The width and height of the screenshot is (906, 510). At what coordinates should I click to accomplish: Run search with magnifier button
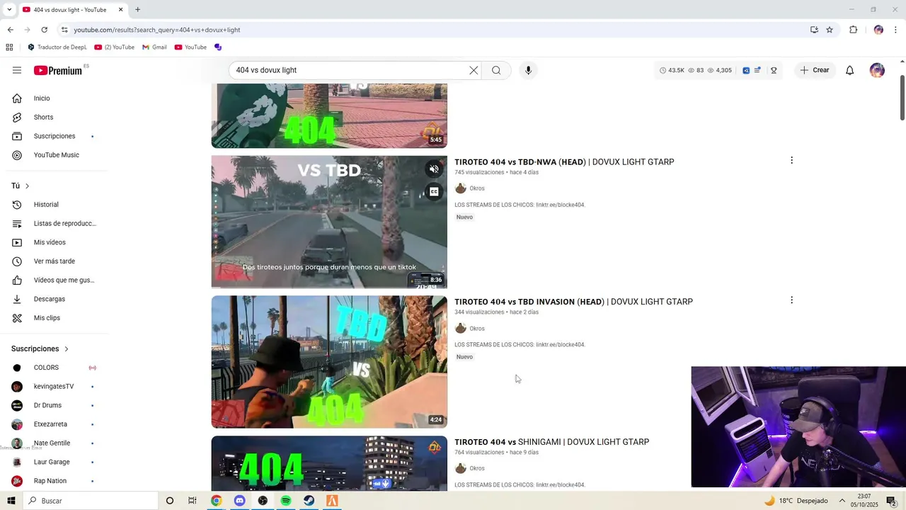[x=496, y=70]
